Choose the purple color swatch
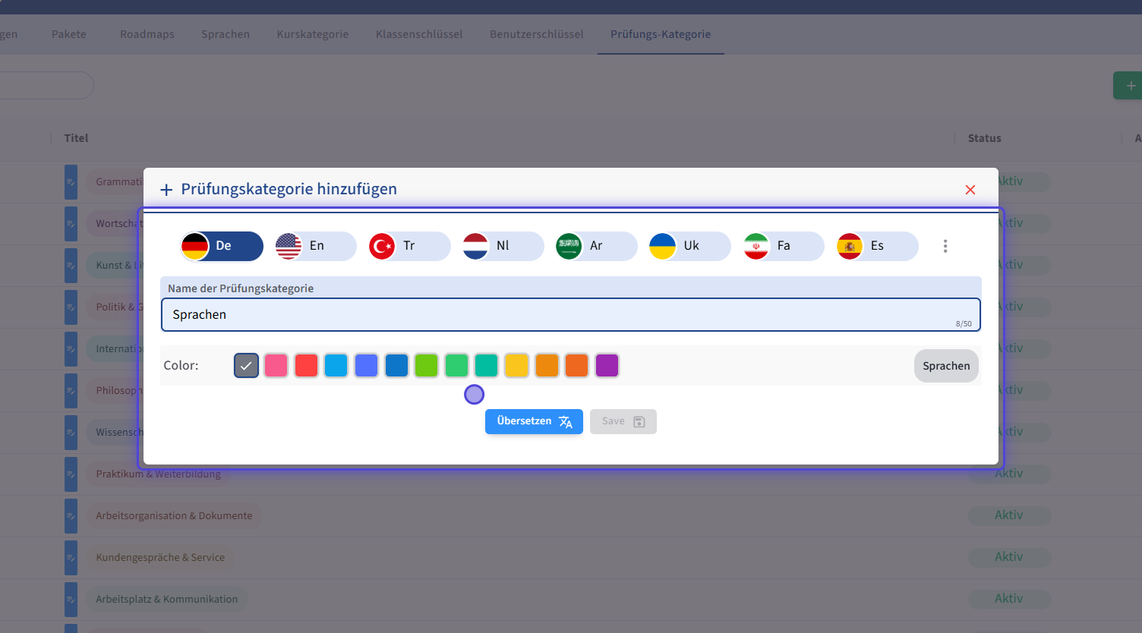 pyautogui.click(x=607, y=366)
